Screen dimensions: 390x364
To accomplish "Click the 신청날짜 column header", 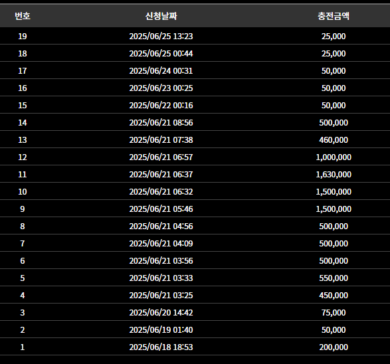I will tap(161, 16).
